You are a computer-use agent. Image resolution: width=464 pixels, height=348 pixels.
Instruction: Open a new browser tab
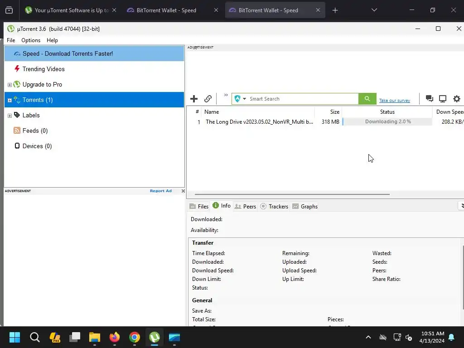335,10
